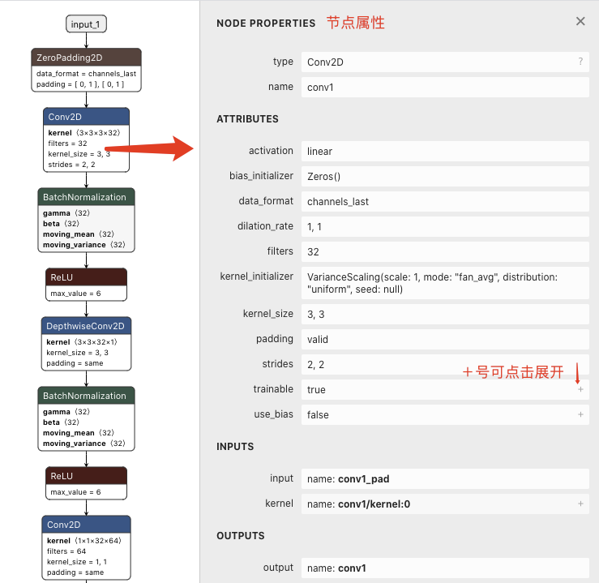Click the dilation_rate value 1, 1
599x583 pixels.
tap(445, 227)
